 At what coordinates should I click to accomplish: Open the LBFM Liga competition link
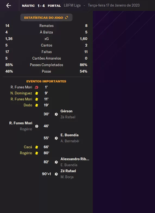click(x=72, y=5)
